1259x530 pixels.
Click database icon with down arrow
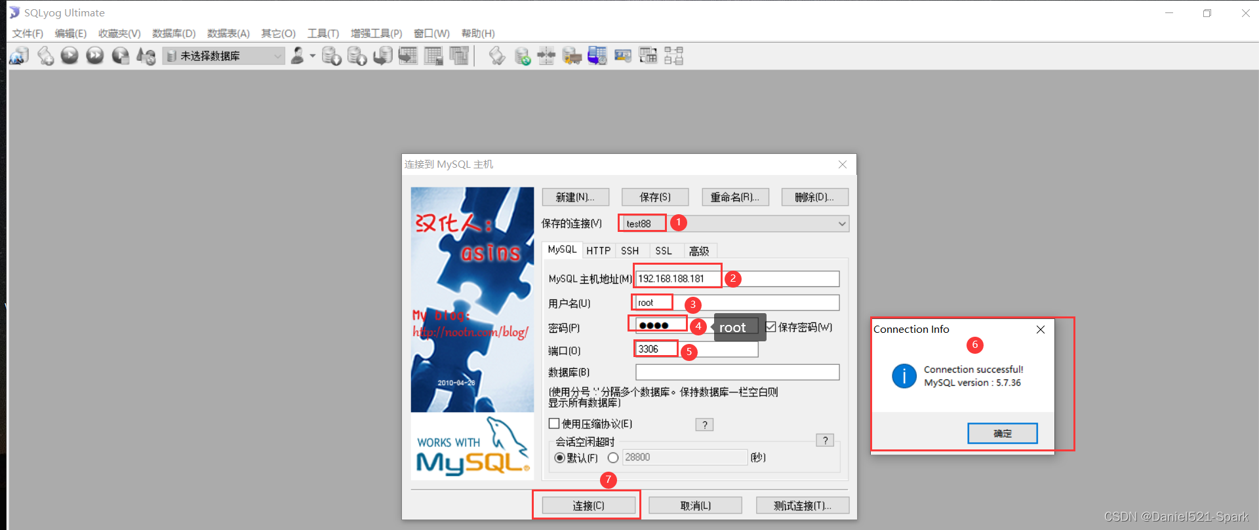(x=332, y=56)
